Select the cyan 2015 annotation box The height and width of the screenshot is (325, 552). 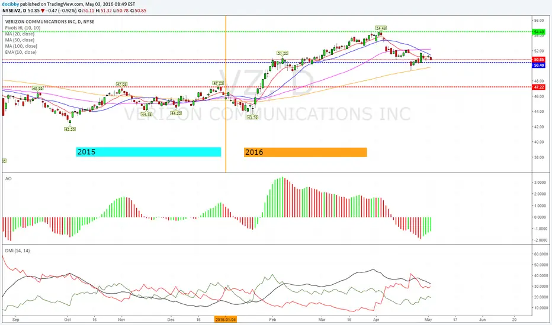pos(148,152)
